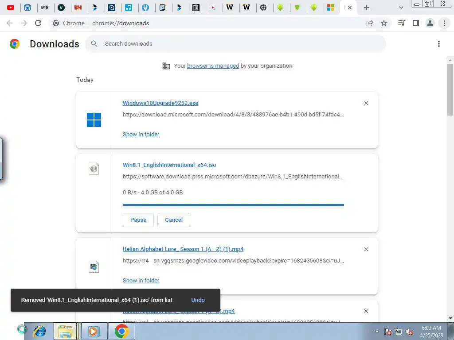The width and height of the screenshot is (454, 340).
Task: Remove Windows10Upgrade9252.exe from list
Action: (x=366, y=103)
